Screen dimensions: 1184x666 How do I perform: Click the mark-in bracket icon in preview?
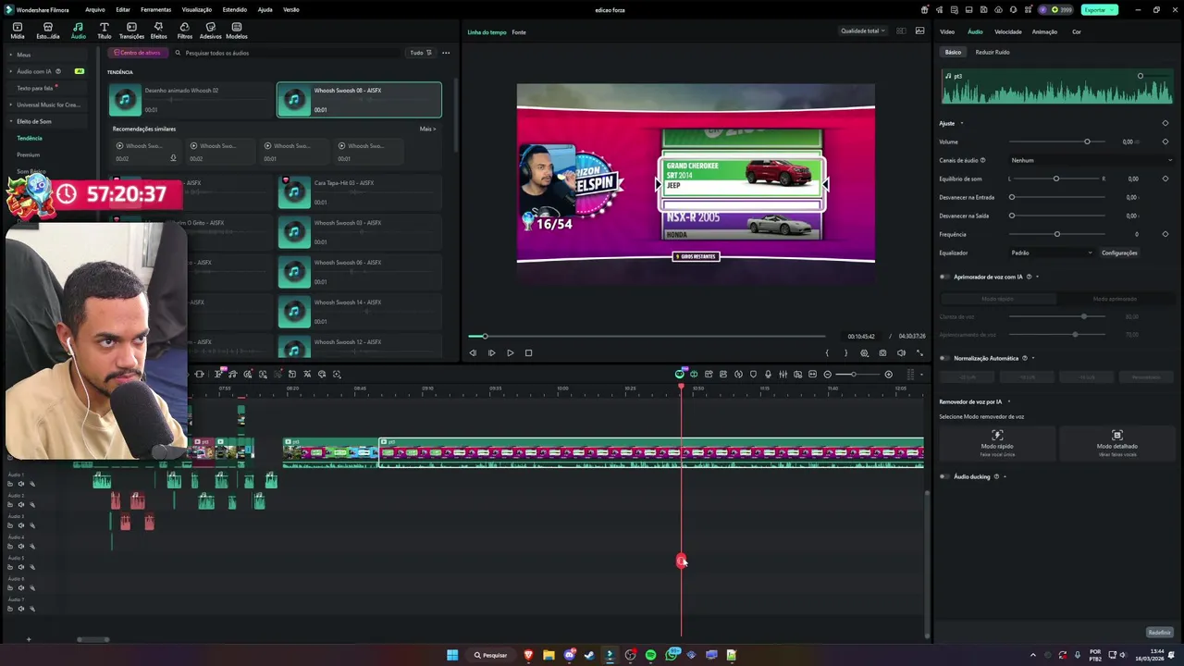pos(827,352)
